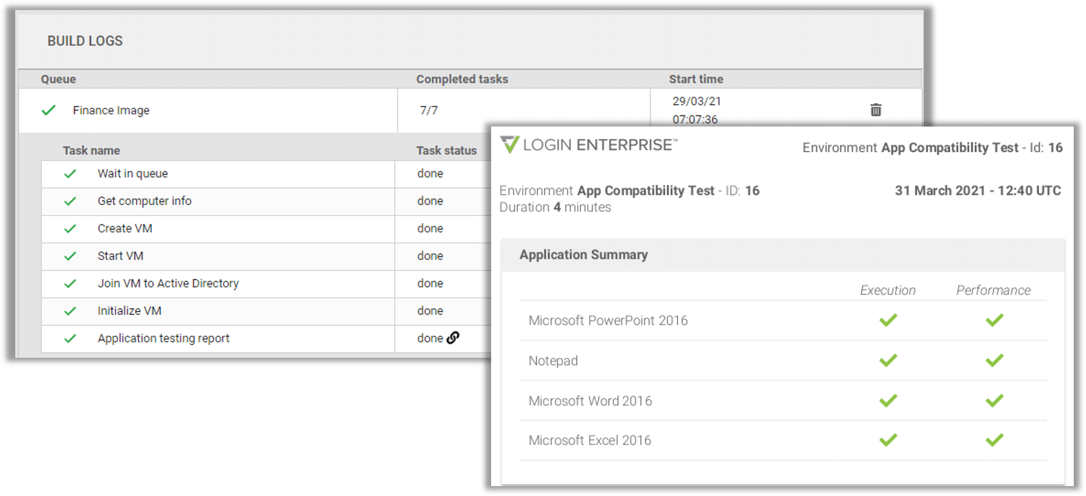This screenshot has width=1086, height=496.
Task: Select Microsoft Word 2016 row label
Action: point(590,401)
